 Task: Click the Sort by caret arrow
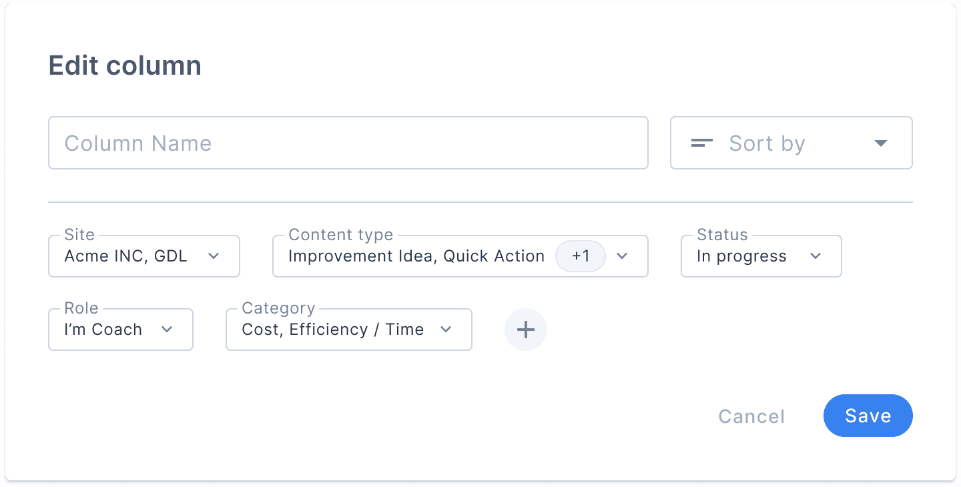(x=881, y=143)
